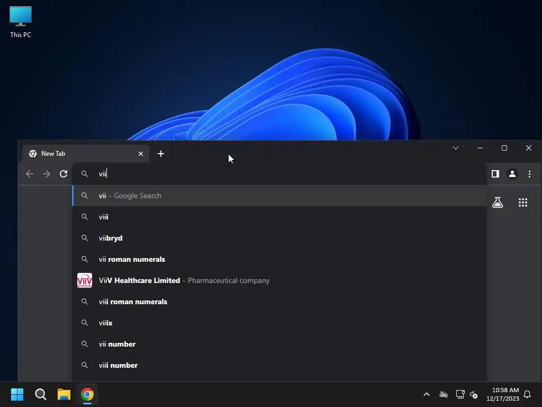Choose the 'vii - Google Search' suggestion
Screen dimensions: 542x407
[279, 196]
